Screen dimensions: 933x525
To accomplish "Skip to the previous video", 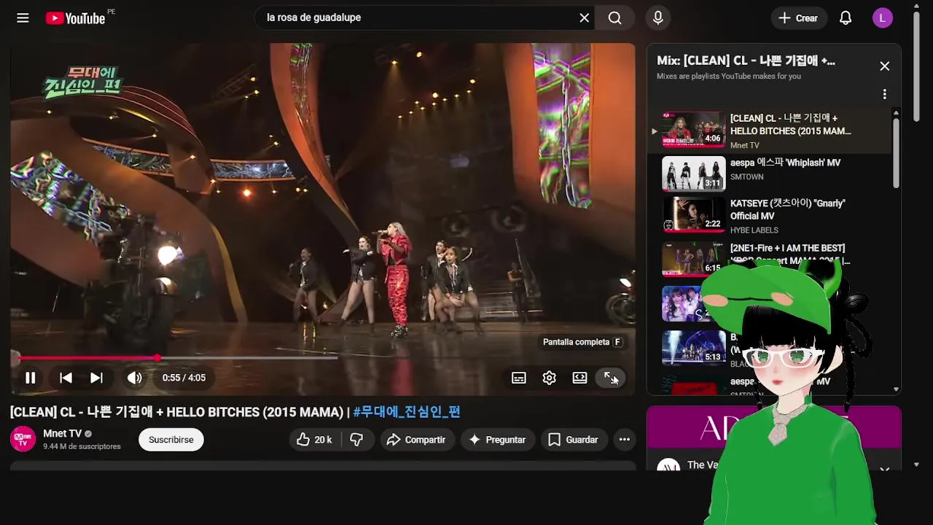I will (x=66, y=378).
